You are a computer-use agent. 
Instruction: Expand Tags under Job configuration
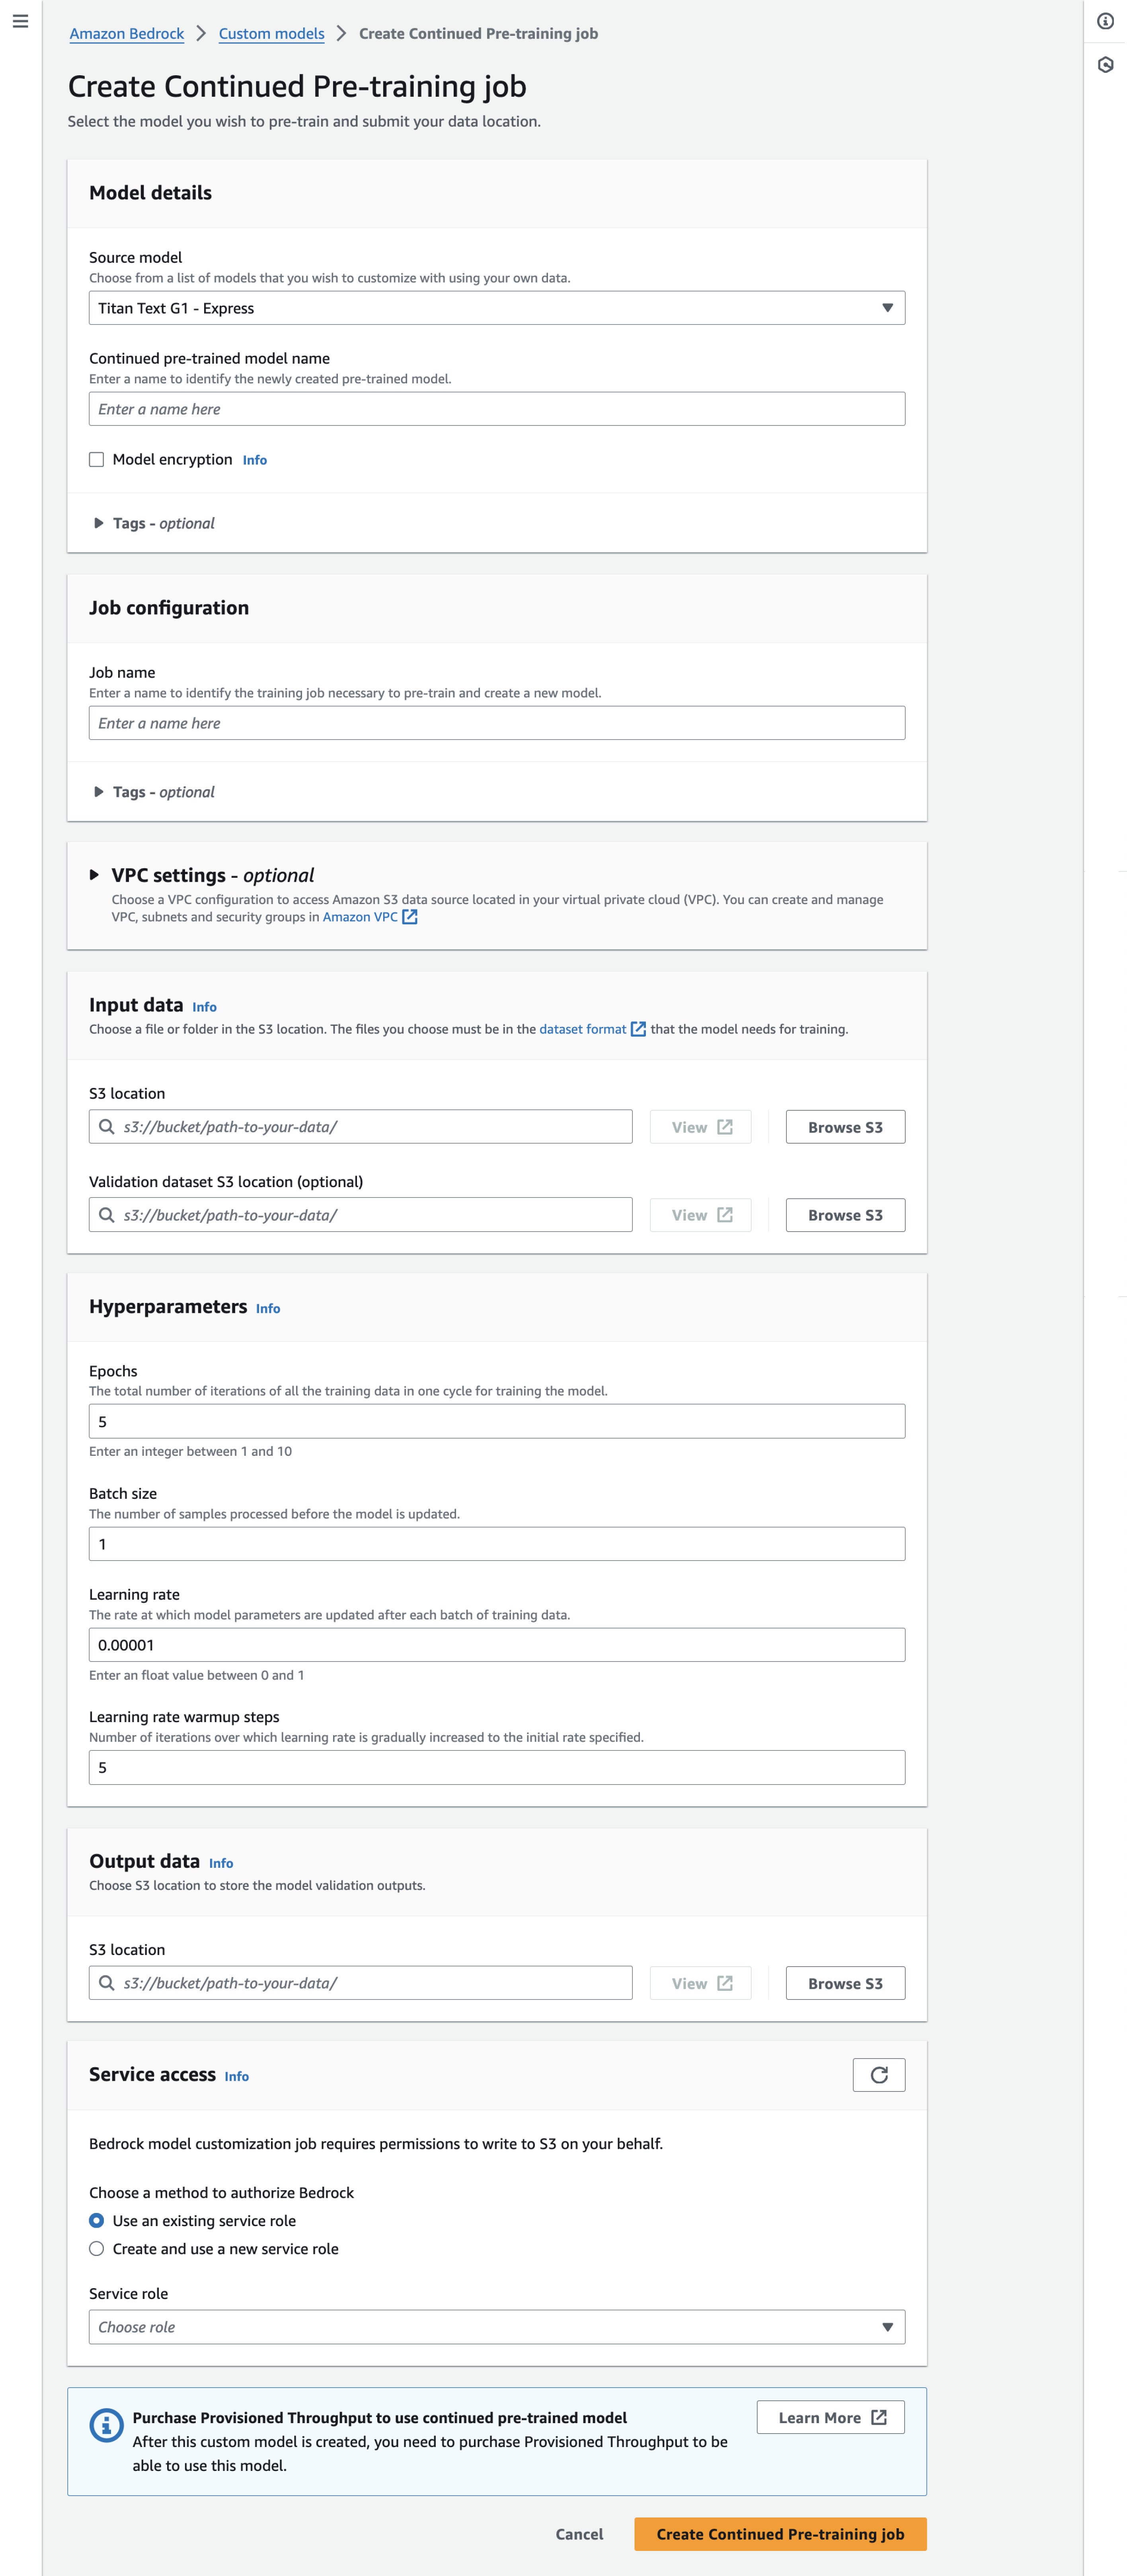pyautogui.click(x=154, y=792)
